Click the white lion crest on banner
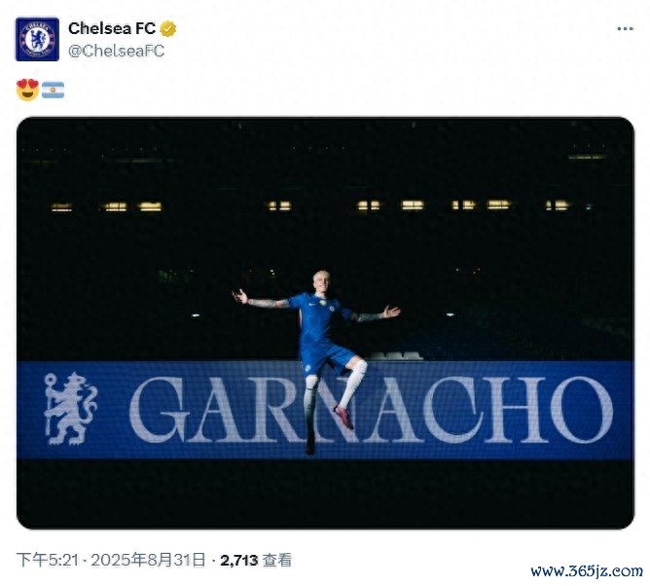The width and height of the screenshot is (650, 586). (70, 409)
